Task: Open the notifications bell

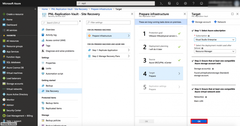Action: (x=177, y=3)
